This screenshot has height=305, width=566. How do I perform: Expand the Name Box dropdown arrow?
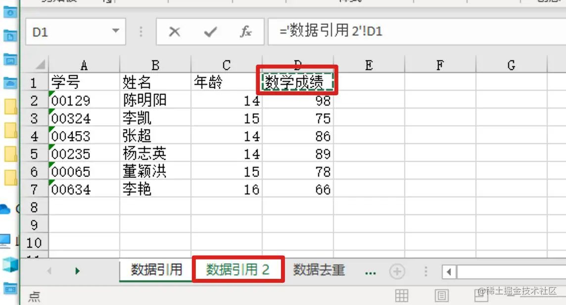(x=115, y=31)
